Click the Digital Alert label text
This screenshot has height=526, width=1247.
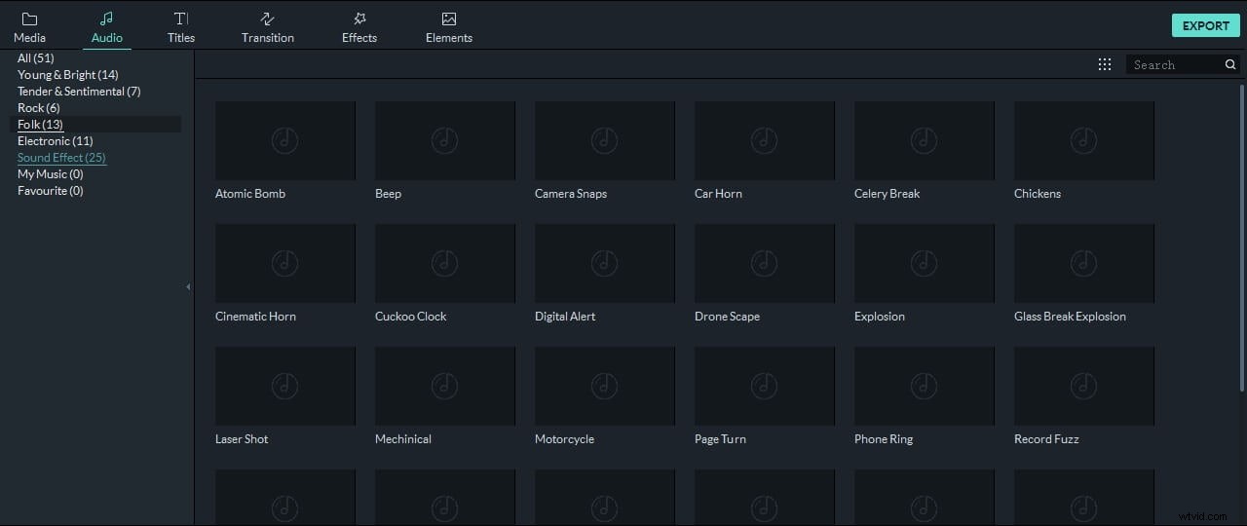[565, 317]
